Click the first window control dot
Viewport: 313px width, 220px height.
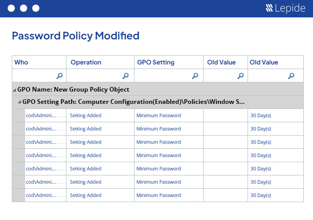(11, 8)
